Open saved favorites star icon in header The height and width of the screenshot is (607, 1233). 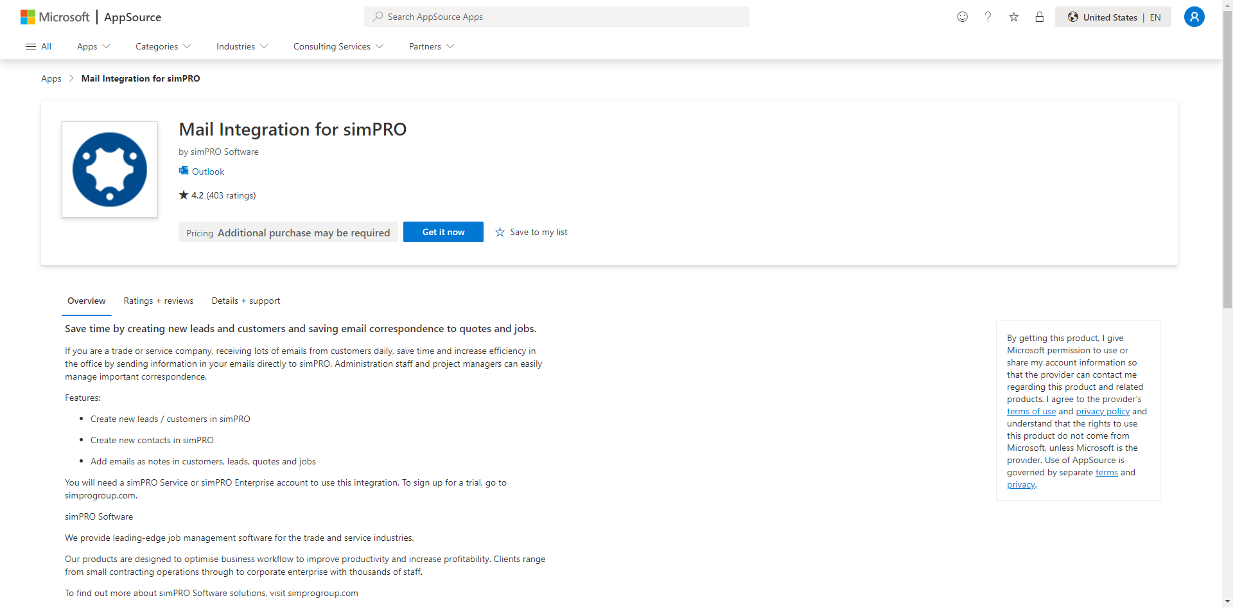pos(1013,17)
